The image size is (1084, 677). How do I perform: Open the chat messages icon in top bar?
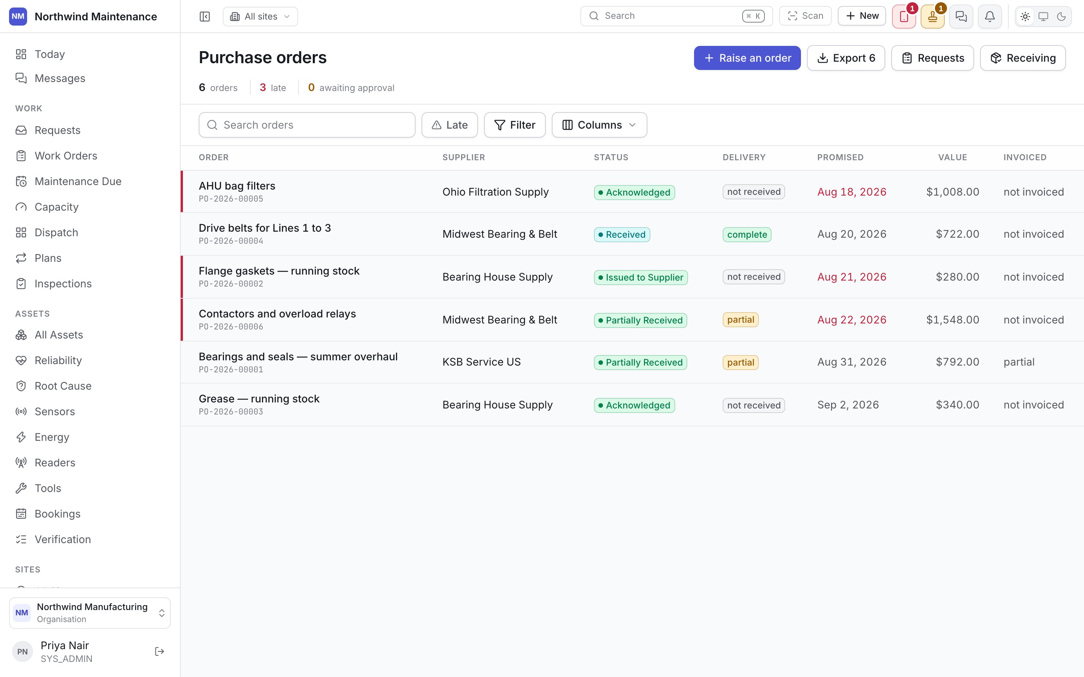pos(961,17)
